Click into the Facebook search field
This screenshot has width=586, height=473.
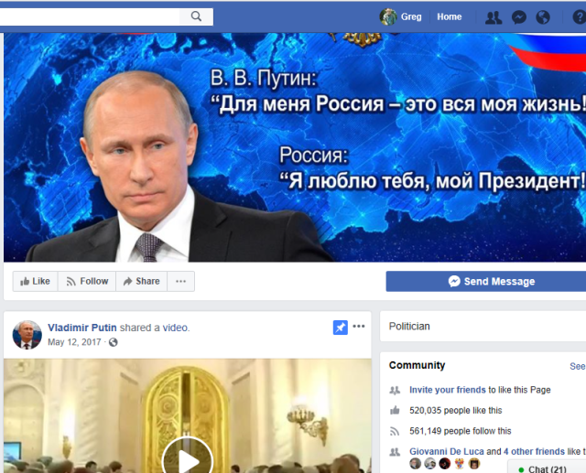coord(90,16)
